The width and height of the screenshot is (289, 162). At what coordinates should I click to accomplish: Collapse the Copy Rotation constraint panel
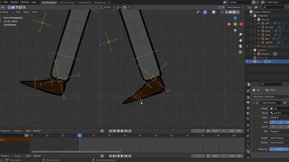coord(254,103)
